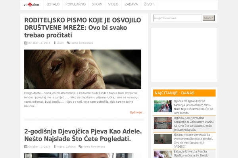
Task: Open the ZABAVA menu item
Action: click(x=131, y=4)
